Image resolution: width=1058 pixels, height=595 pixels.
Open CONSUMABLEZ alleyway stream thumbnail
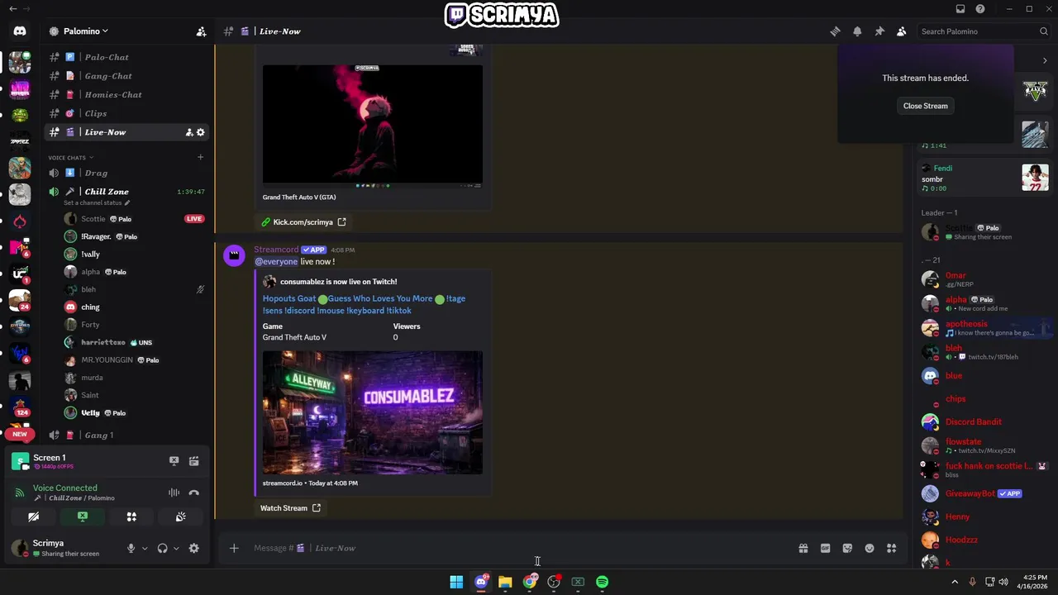pyautogui.click(x=372, y=412)
